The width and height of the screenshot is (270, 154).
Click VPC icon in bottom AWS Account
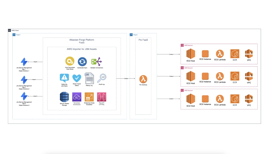(249, 99)
